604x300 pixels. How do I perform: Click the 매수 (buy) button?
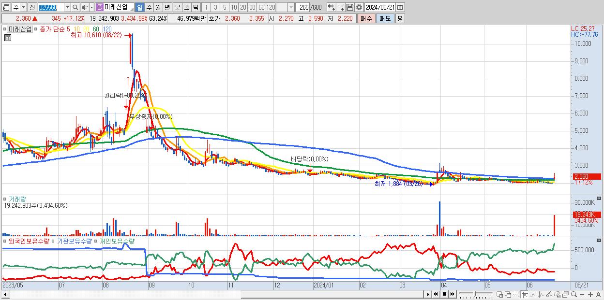[366, 18]
